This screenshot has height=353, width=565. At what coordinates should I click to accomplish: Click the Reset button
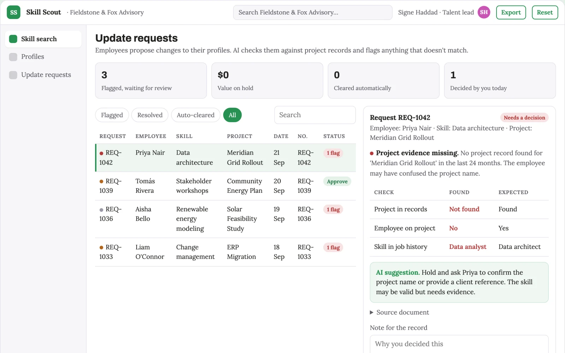click(x=545, y=12)
